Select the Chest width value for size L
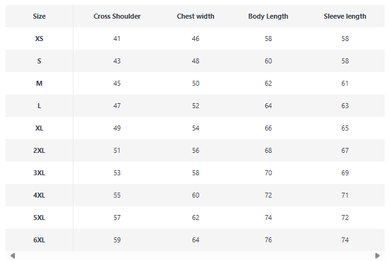Image resolution: width=389 pixels, height=261 pixels. coord(195,106)
